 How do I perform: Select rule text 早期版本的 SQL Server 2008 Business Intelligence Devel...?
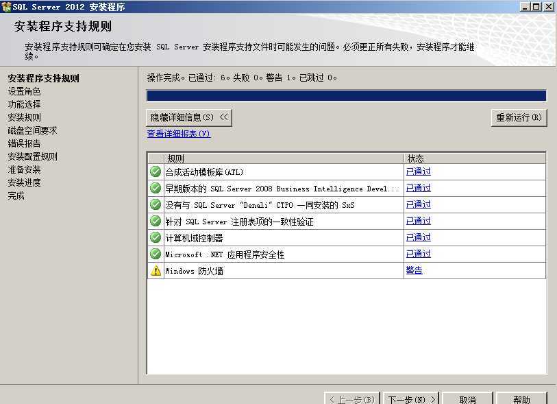(282, 189)
